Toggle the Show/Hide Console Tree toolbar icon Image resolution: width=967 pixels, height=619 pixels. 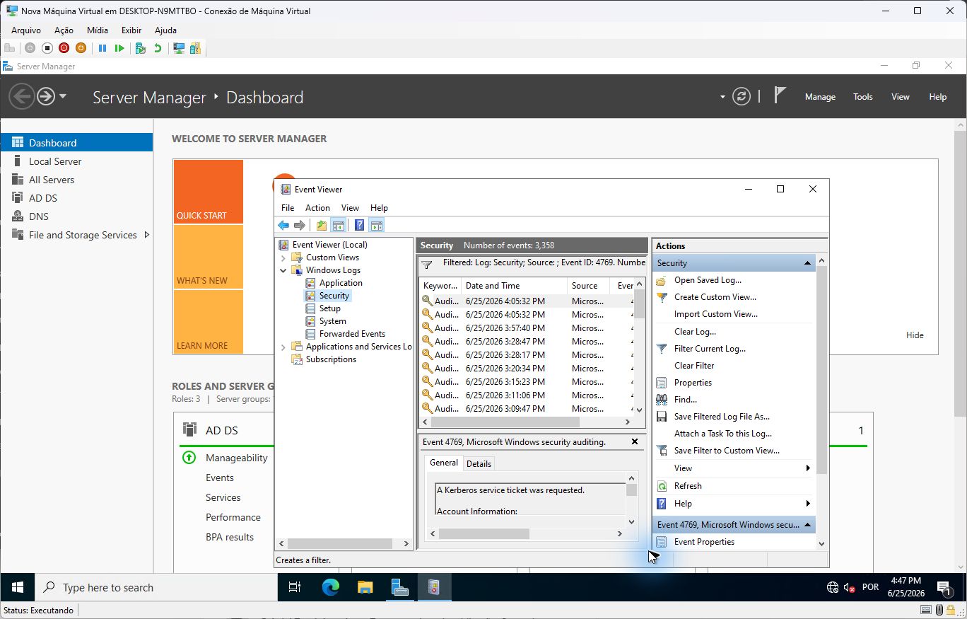pyautogui.click(x=339, y=226)
